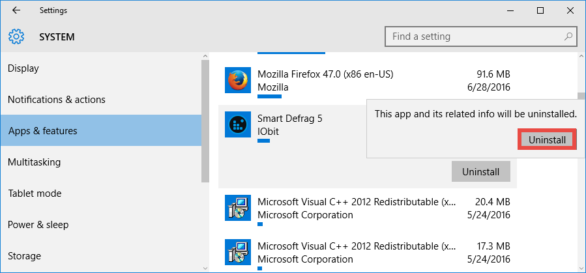Focus the Find a setting search box
Screen dimensions: 586x273
pyautogui.click(x=481, y=36)
